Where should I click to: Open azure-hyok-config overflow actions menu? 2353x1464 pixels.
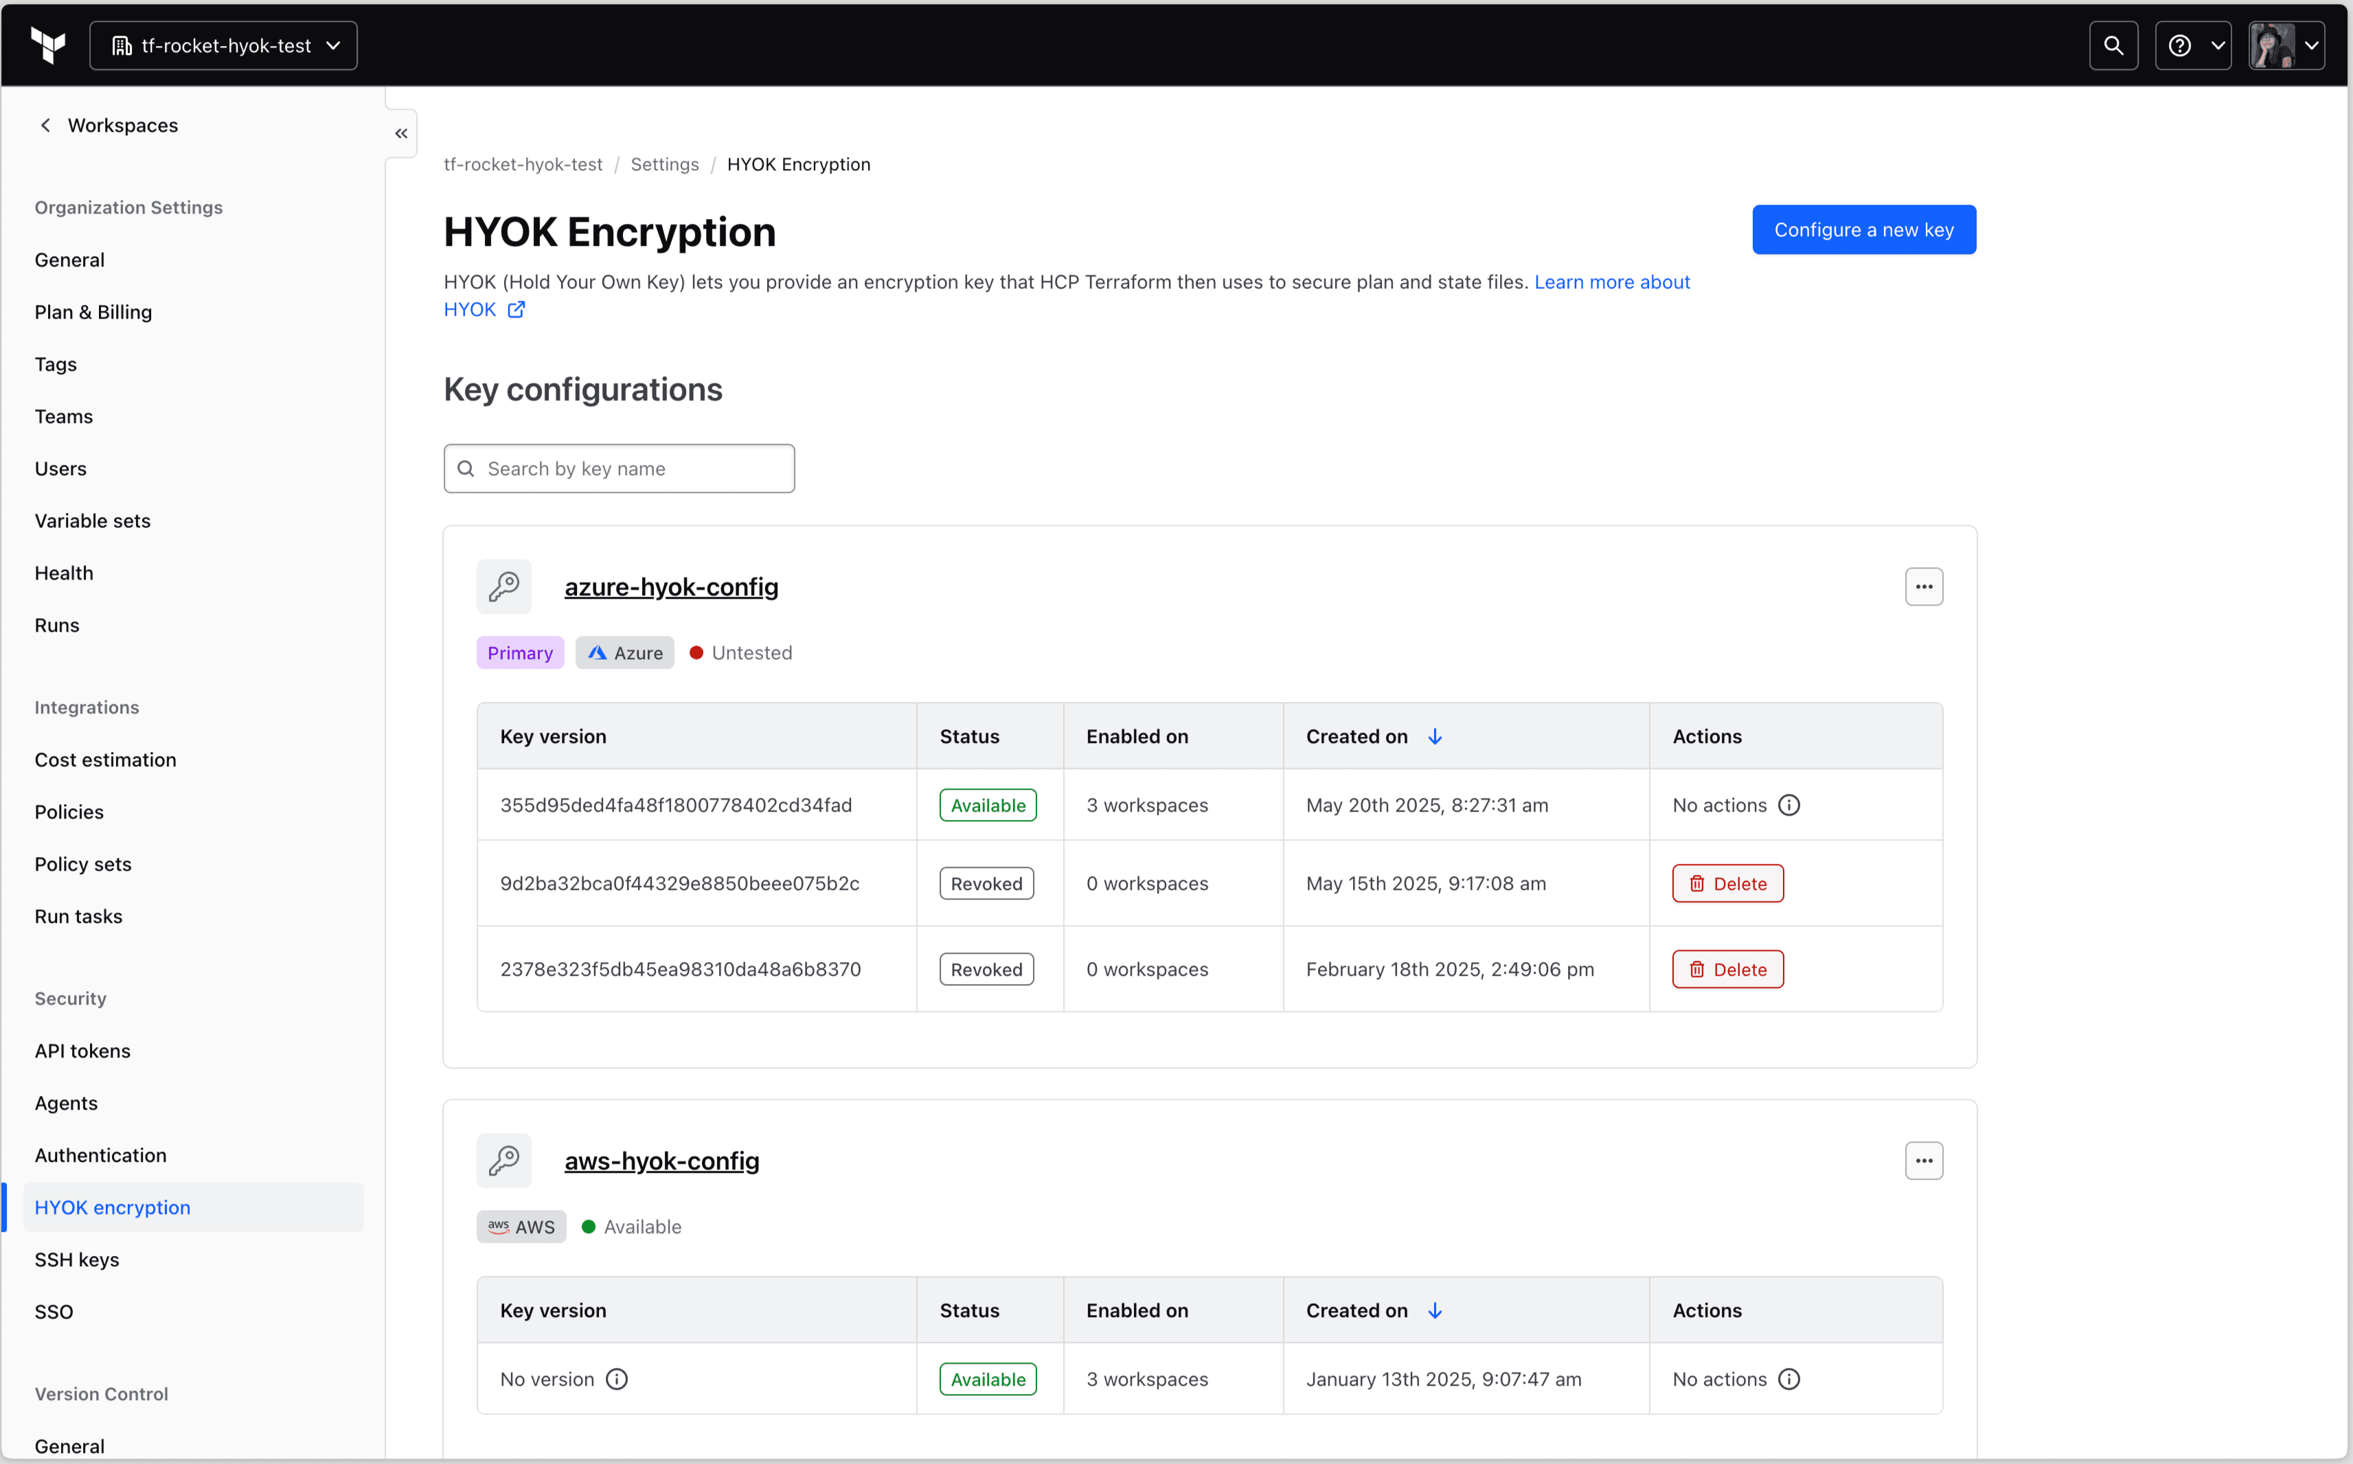1923,586
